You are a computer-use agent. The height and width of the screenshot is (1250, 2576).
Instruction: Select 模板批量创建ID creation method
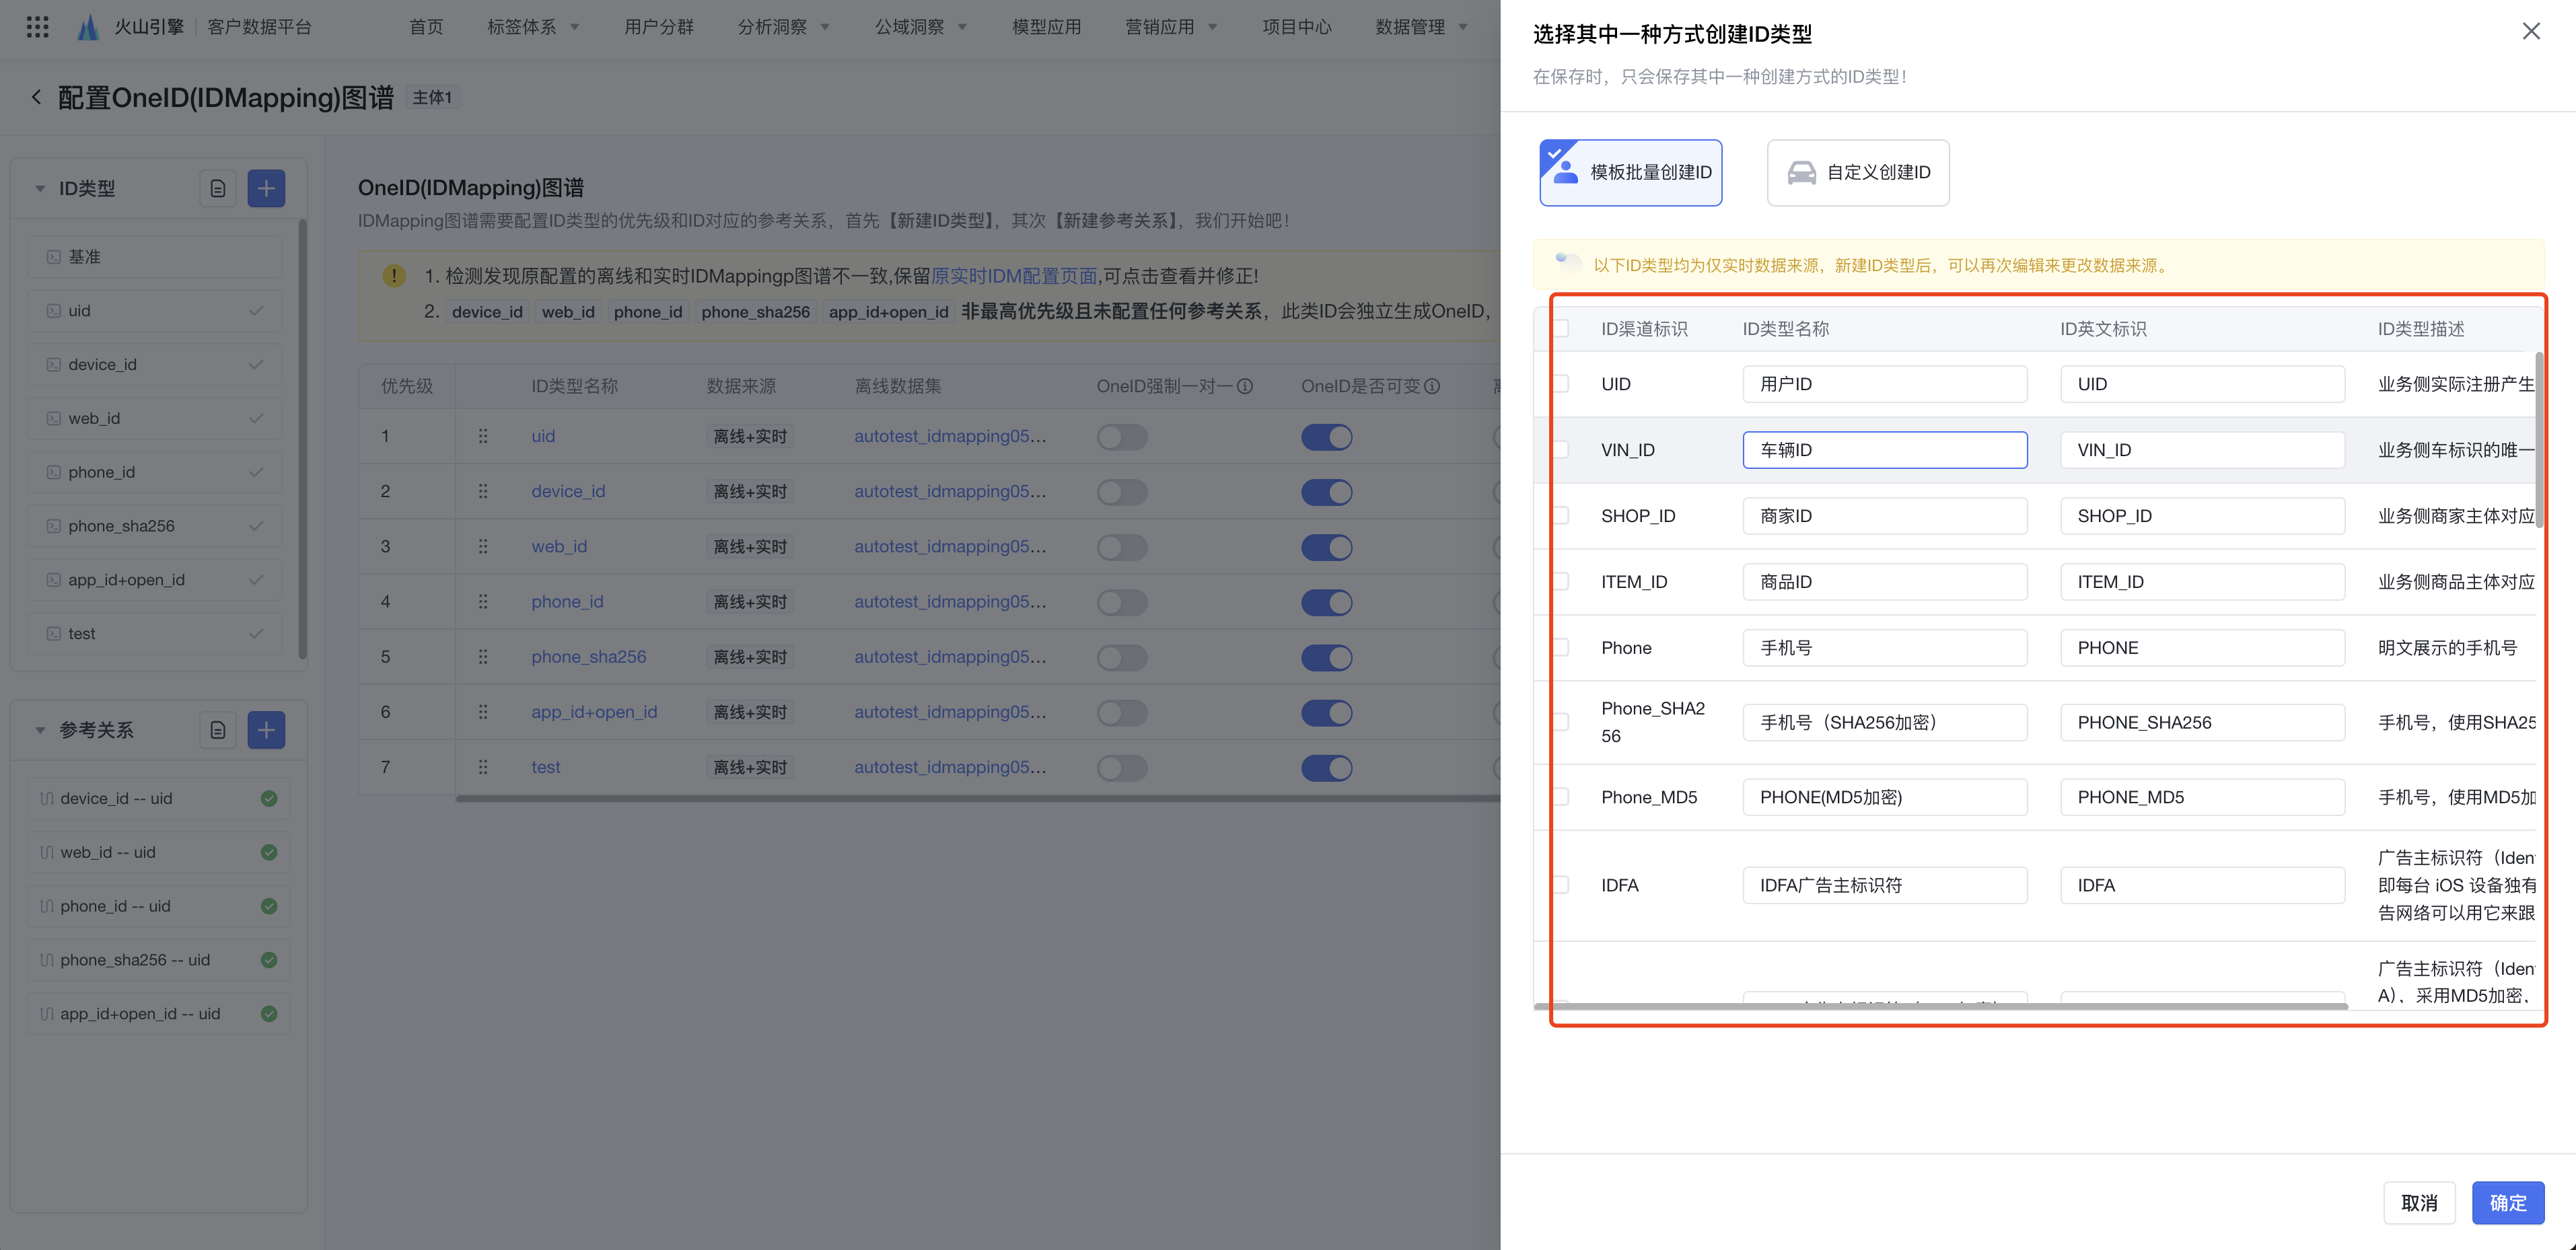click(1630, 173)
